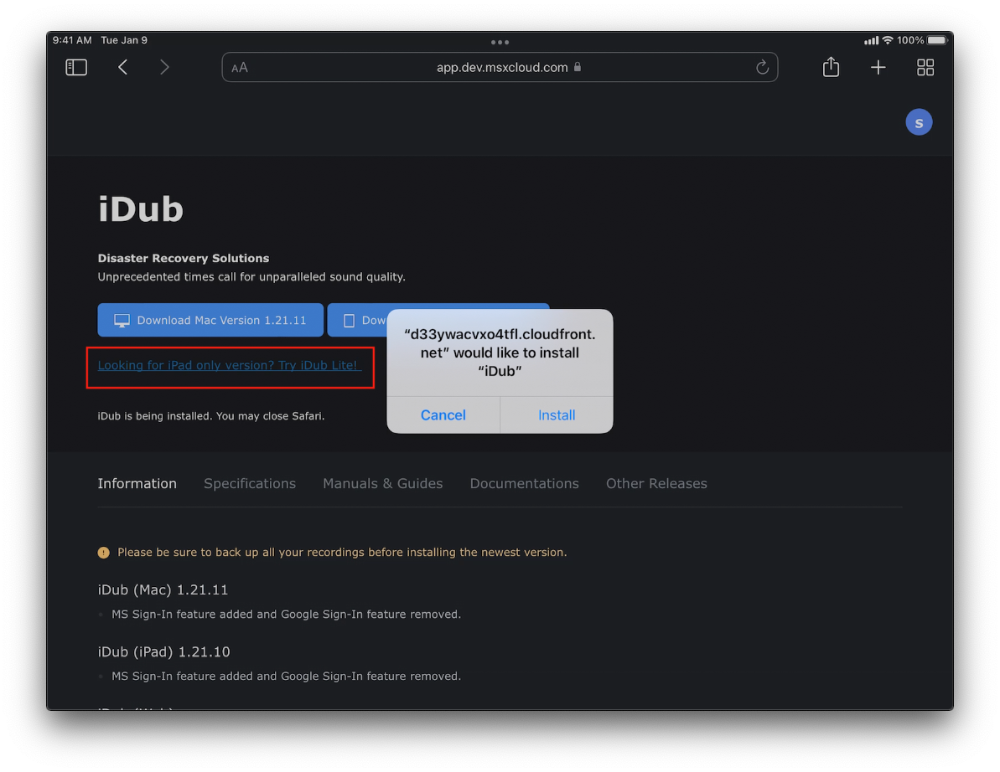Open the Share sheet icon
This screenshot has height=772, width=1000.
(x=831, y=66)
